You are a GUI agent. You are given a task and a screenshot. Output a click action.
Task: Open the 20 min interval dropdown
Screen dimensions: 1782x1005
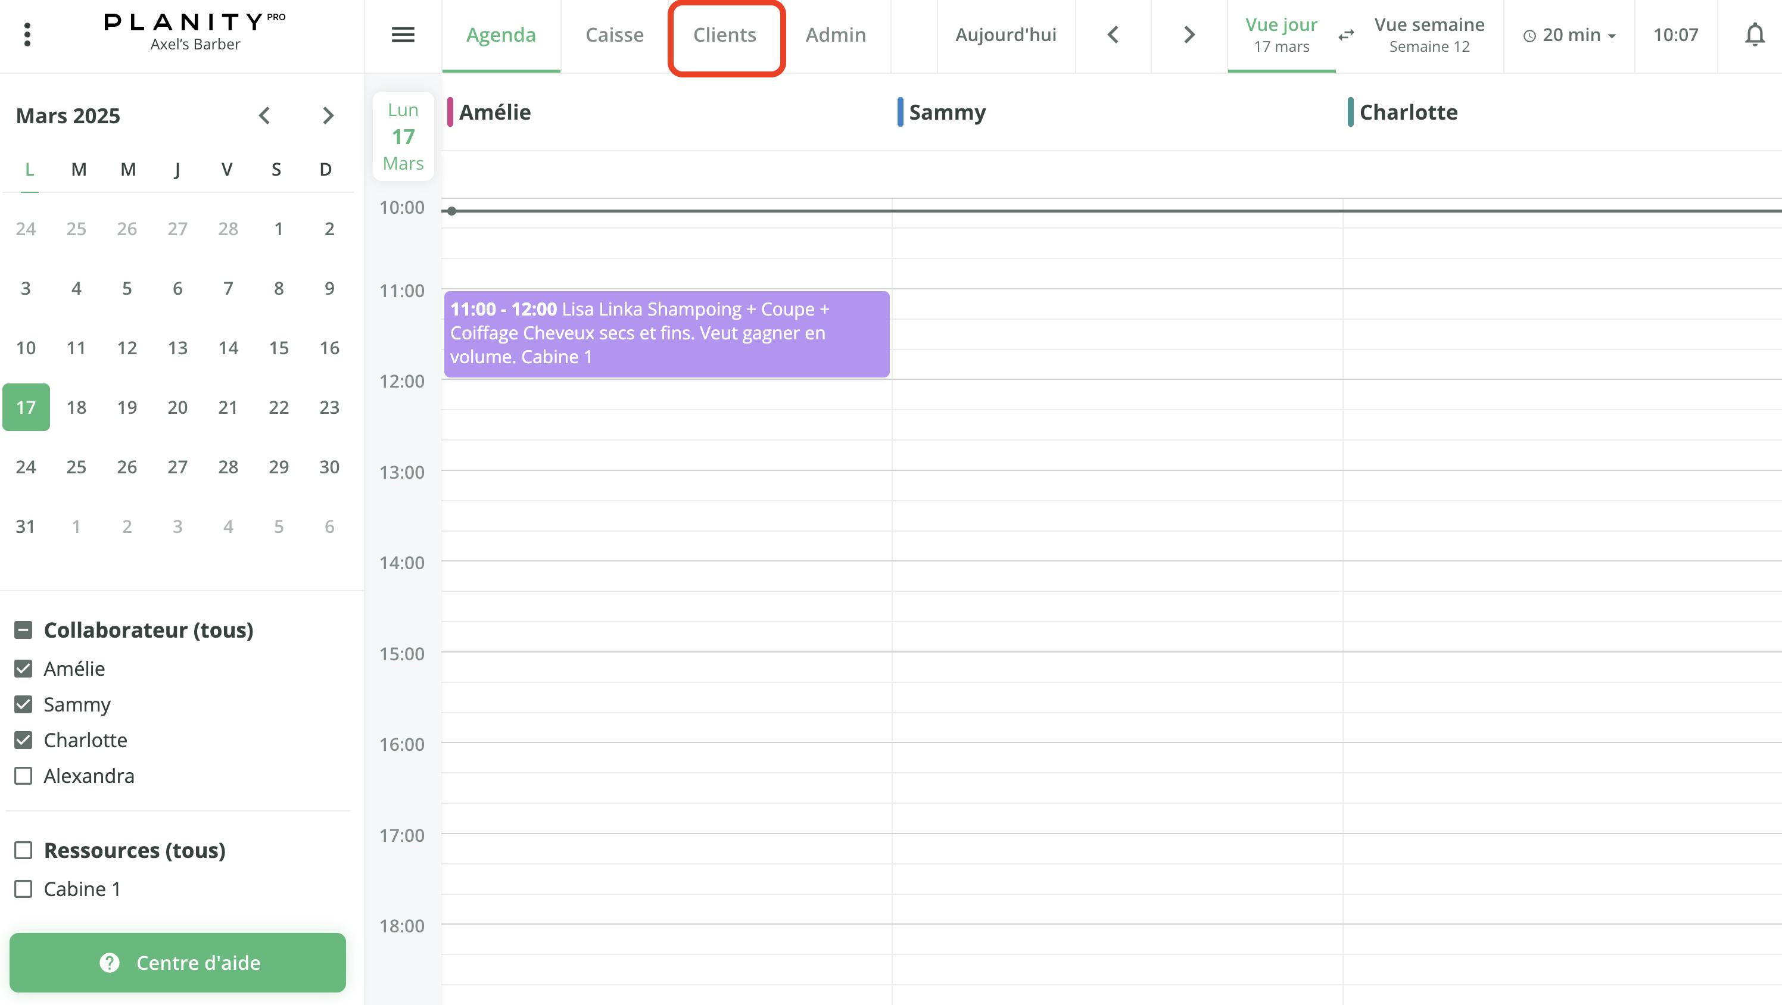(x=1568, y=35)
